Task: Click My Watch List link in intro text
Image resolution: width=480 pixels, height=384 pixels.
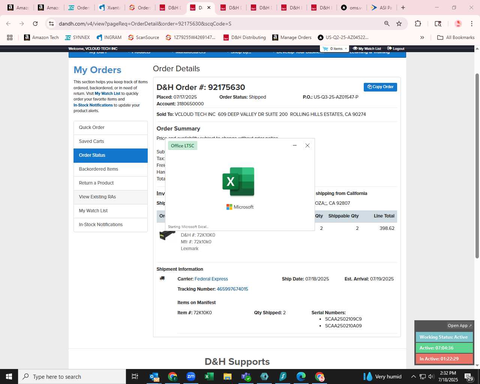Action: tap(107, 93)
